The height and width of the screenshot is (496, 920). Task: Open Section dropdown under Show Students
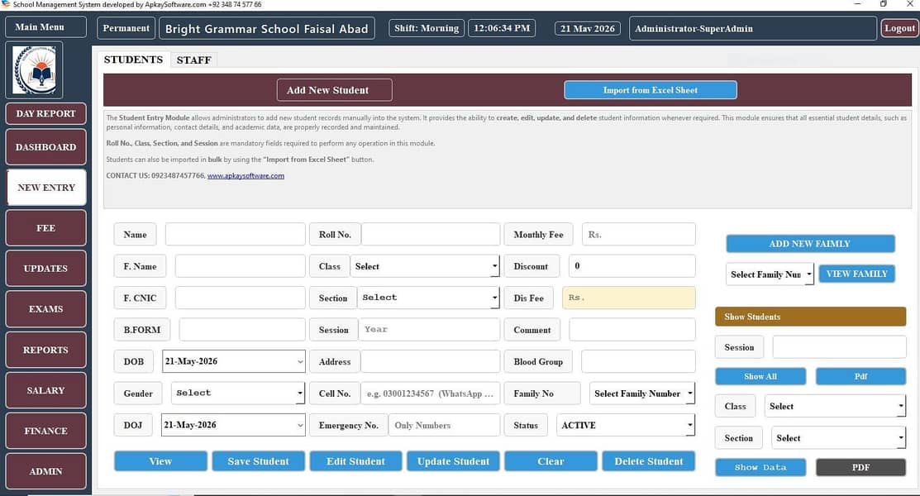838,437
